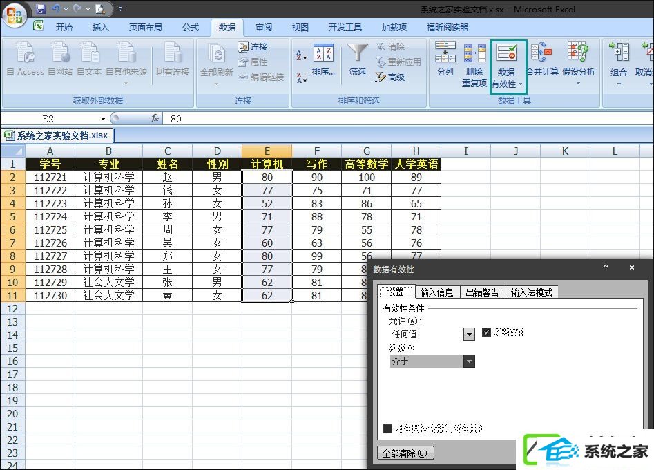This screenshot has width=654, height=470.
Task: Open Review (审阅) ribbon tab
Action: (264, 28)
